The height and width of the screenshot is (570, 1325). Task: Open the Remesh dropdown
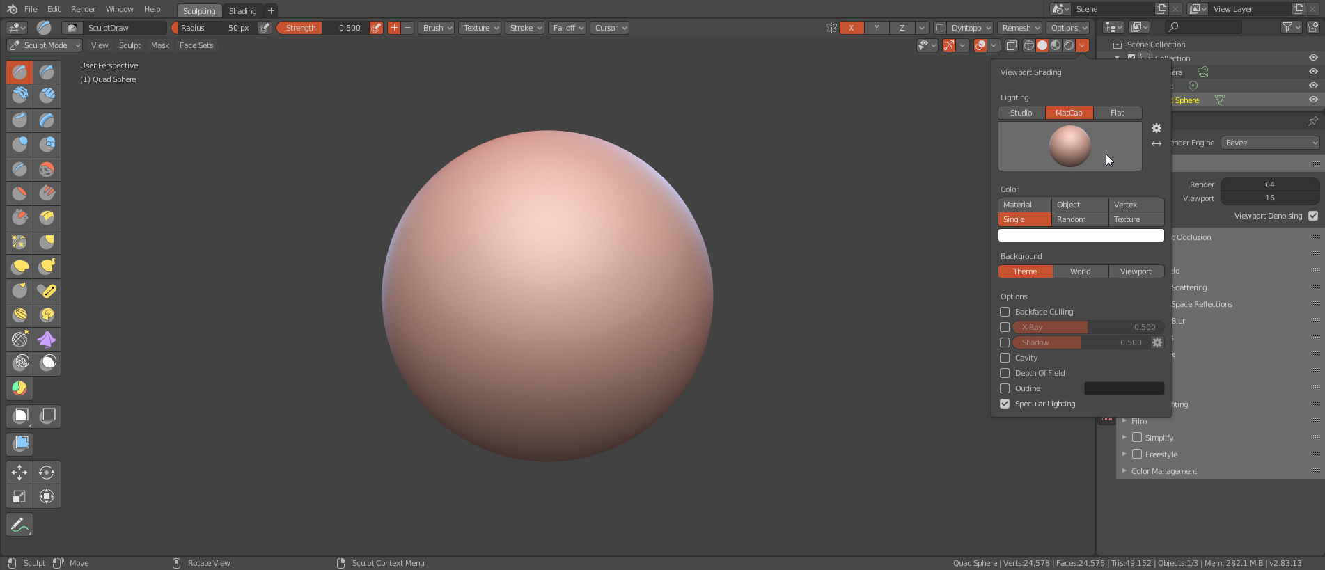(x=1020, y=28)
